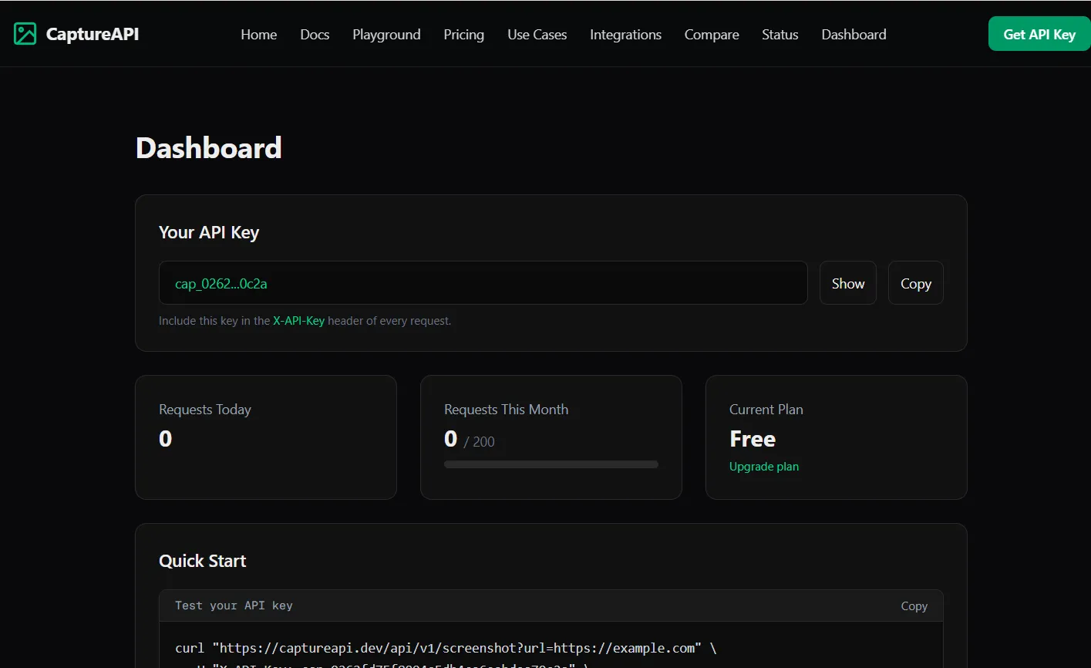Click the Get API Key button

1039,34
